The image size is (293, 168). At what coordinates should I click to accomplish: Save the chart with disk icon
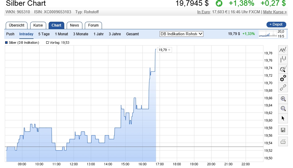point(283,130)
